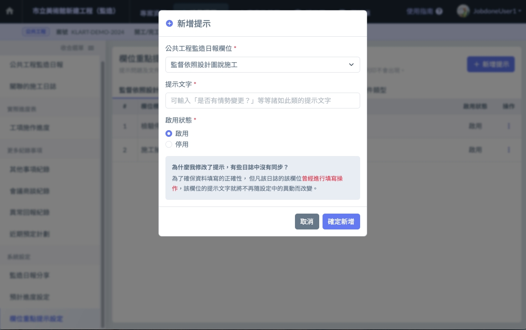Select the 啟用 radio button
The image size is (526, 330).
click(169, 134)
